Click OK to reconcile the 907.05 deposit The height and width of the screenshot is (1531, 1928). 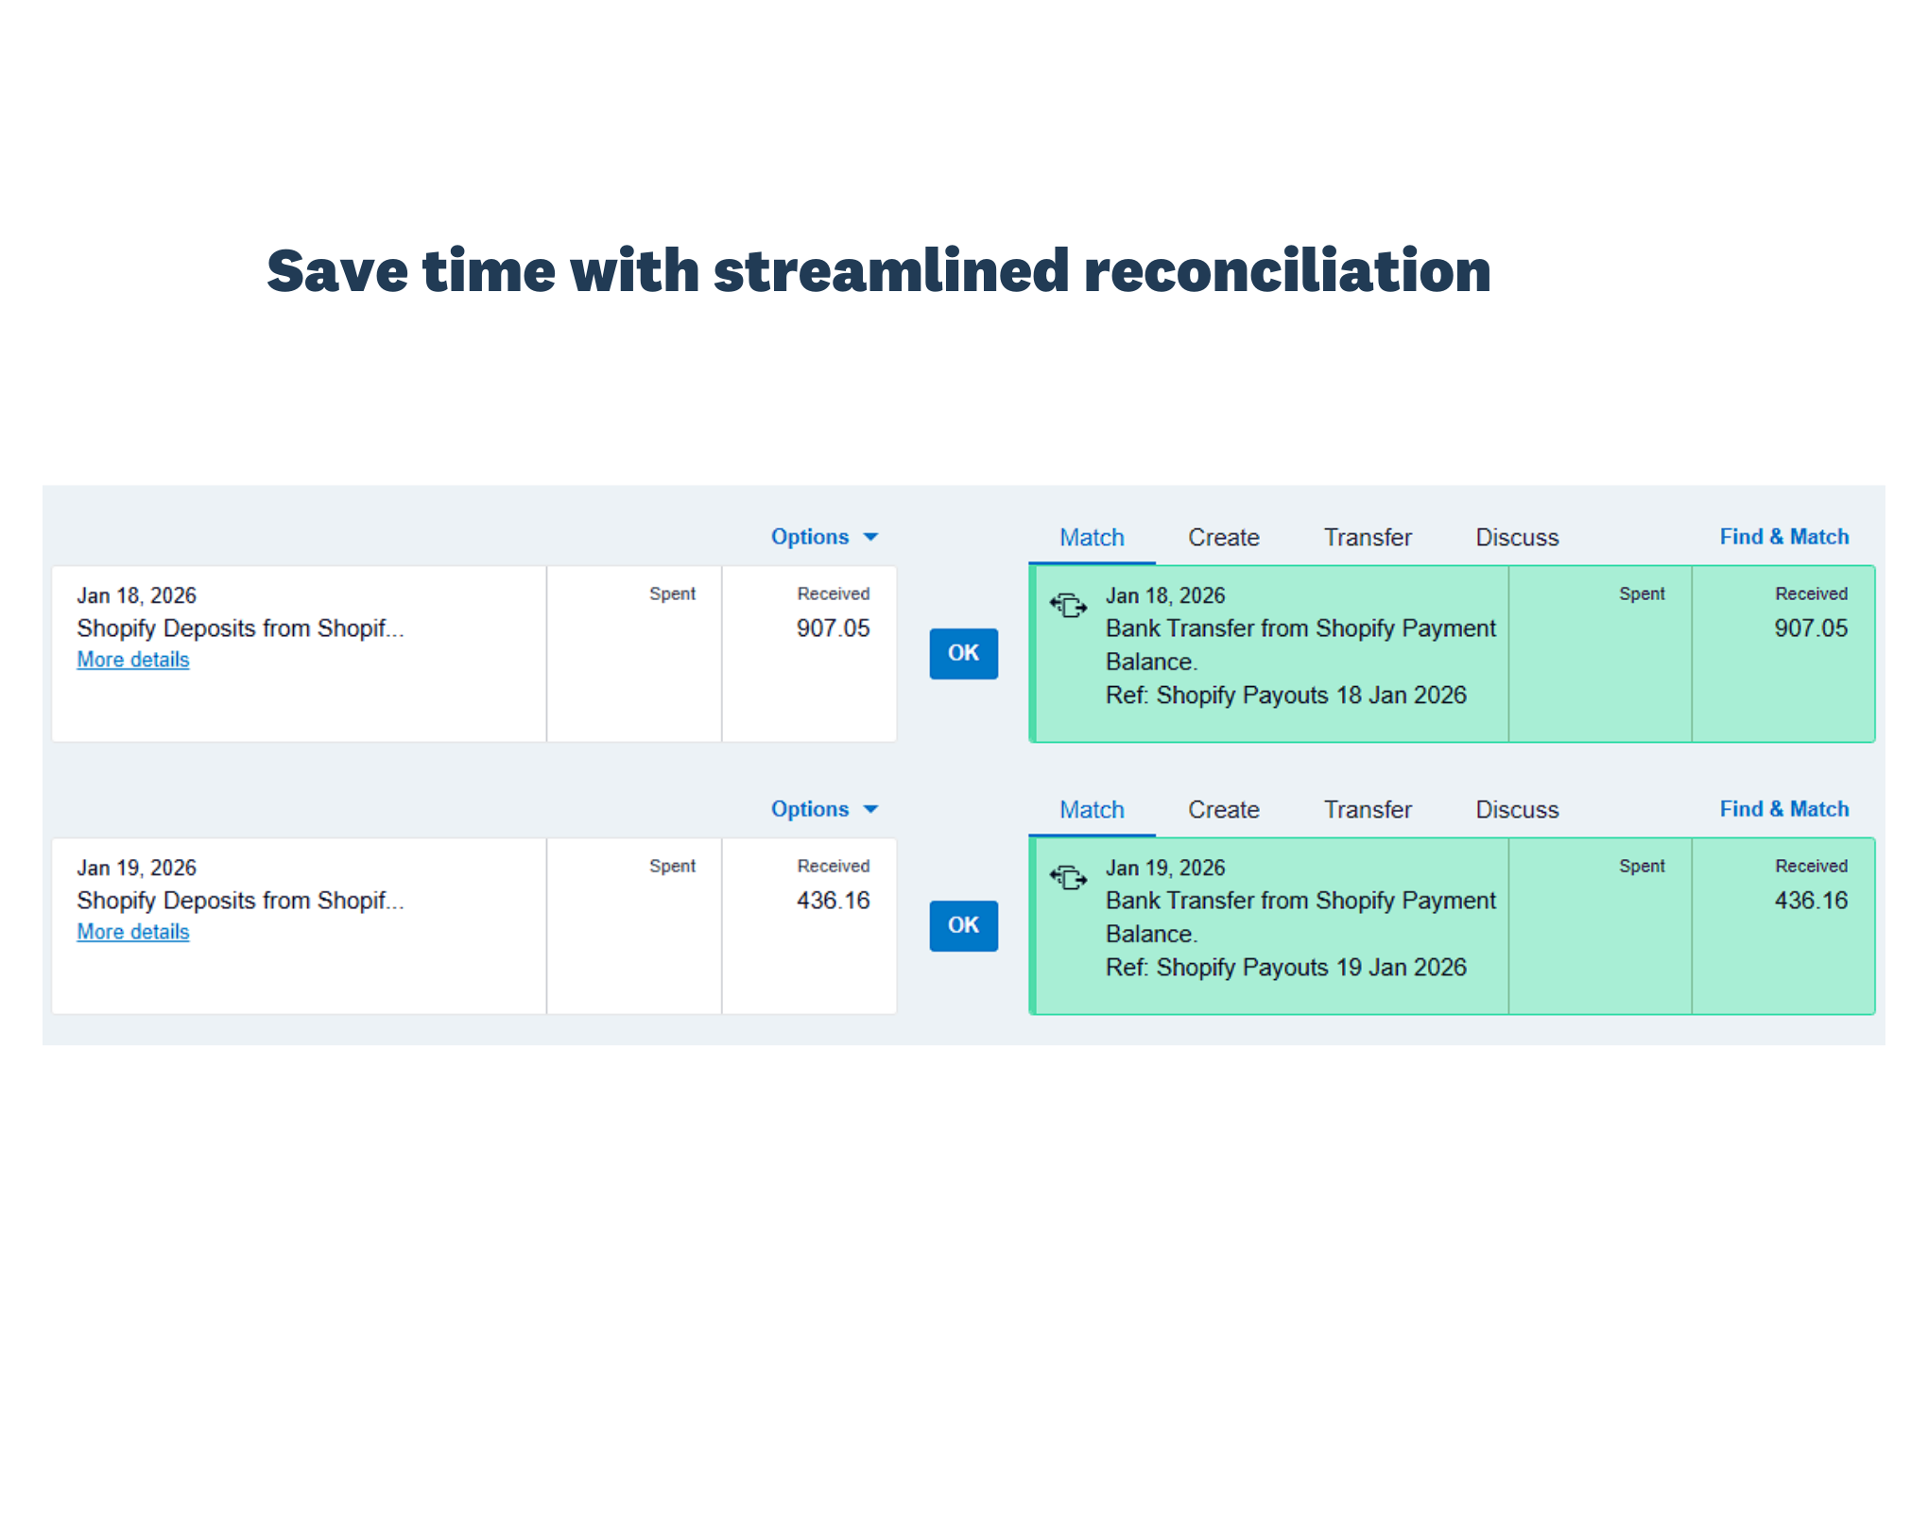pyautogui.click(x=963, y=653)
